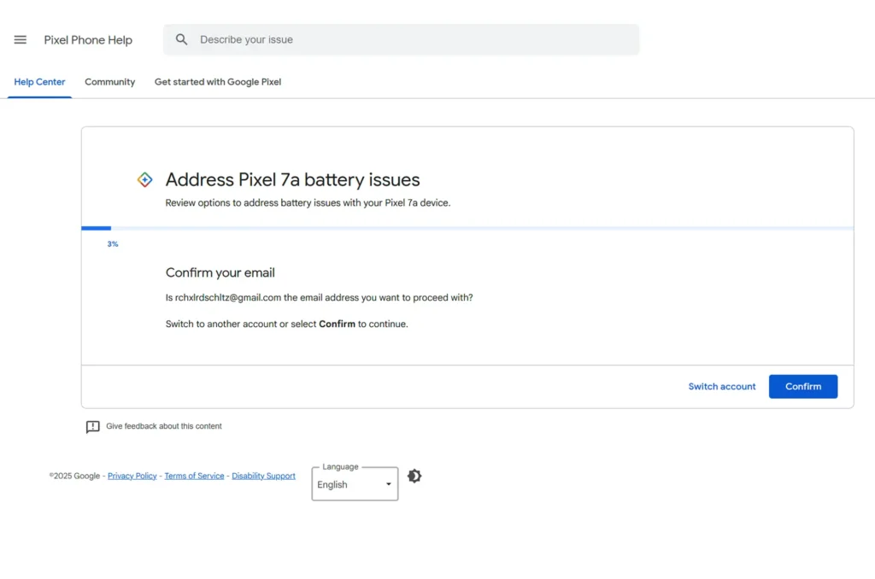Screen dimensions: 875x579
Task: Open the Privacy Policy link
Action: (132, 477)
